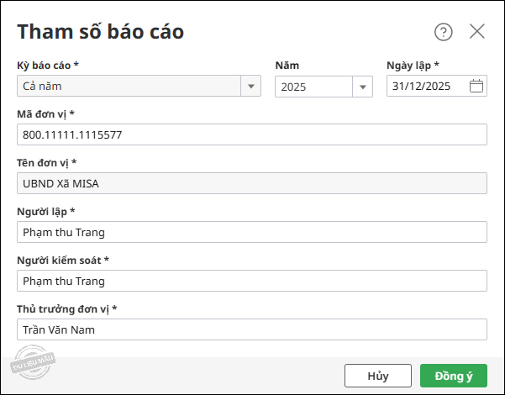The width and height of the screenshot is (505, 395).
Task: Click the Người kiểm soát input field
Action: click(x=252, y=281)
